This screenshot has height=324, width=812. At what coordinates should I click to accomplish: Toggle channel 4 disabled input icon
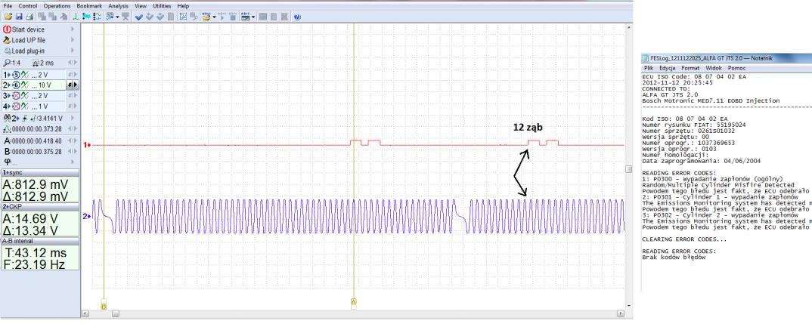(16, 107)
